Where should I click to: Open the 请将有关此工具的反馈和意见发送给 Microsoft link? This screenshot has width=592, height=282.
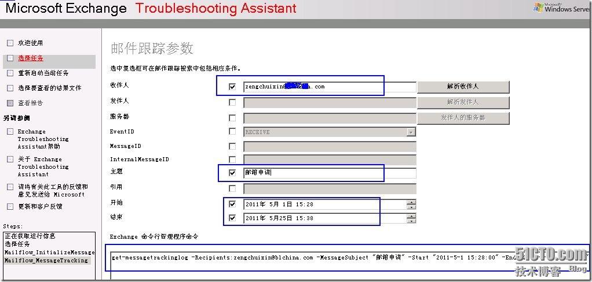point(51,191)
